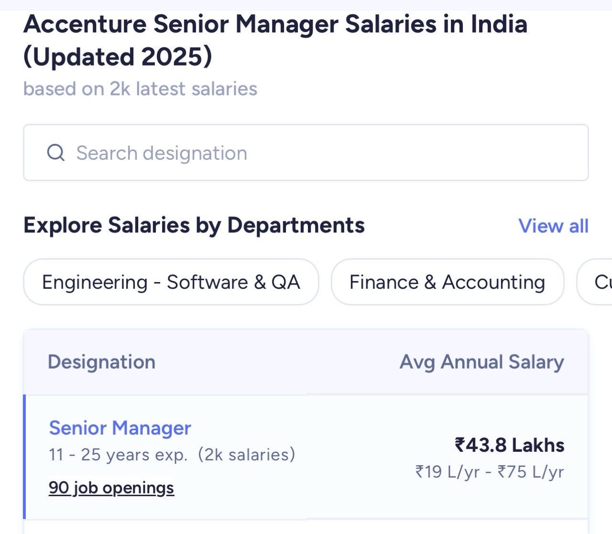612x534 pixels.
Task: Click the 11 - 25 years exp. text
Action: point(118,455)
